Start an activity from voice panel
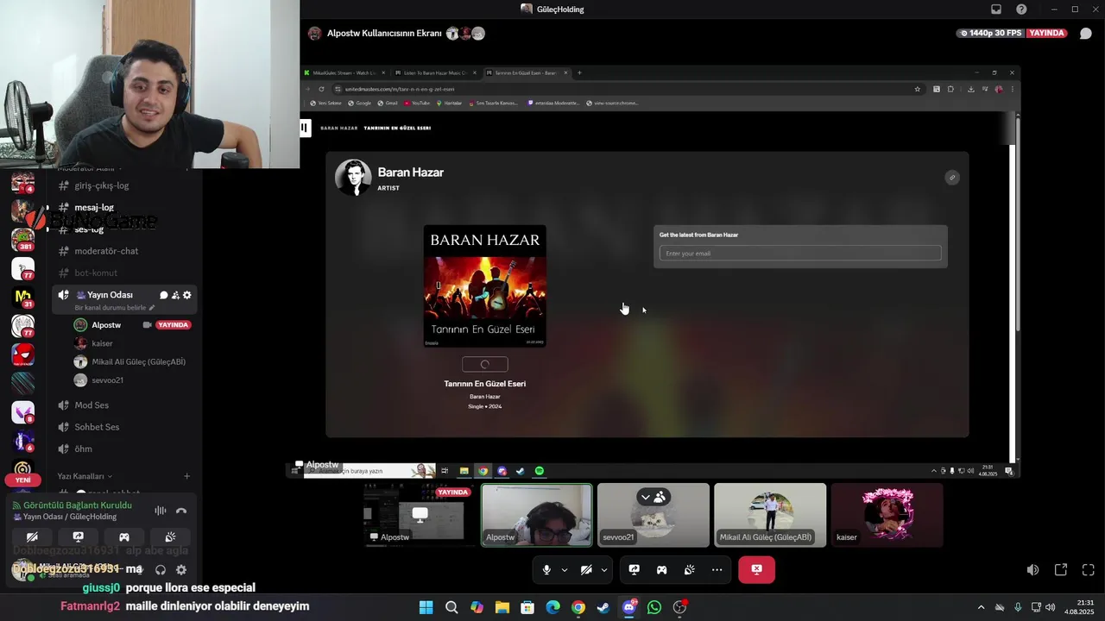The image size is (1105, 621). 124,536
